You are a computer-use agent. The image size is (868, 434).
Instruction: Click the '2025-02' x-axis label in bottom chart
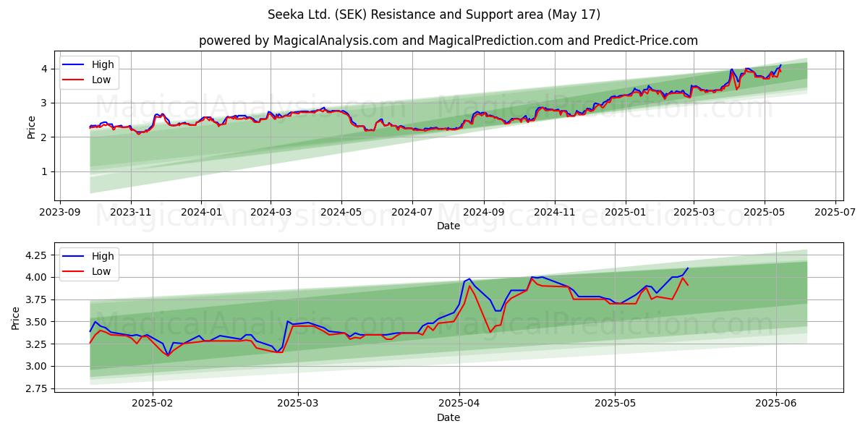tap(154, 404)
